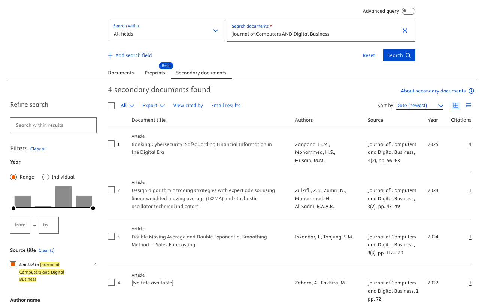The height and width of the screenshot is (308, 485).
Task: Clear the search documents field with X icon
Action: click(x=404, y=31)
